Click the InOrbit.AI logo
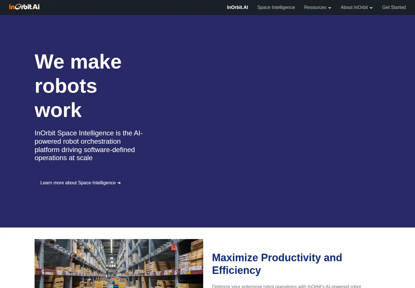The width and height of the screenshot is (415, 288). click(x=24, y=7)
